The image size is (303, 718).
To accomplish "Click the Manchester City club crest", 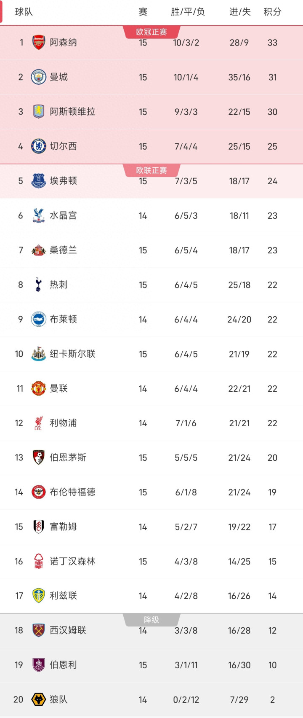I will coord(39,77).
